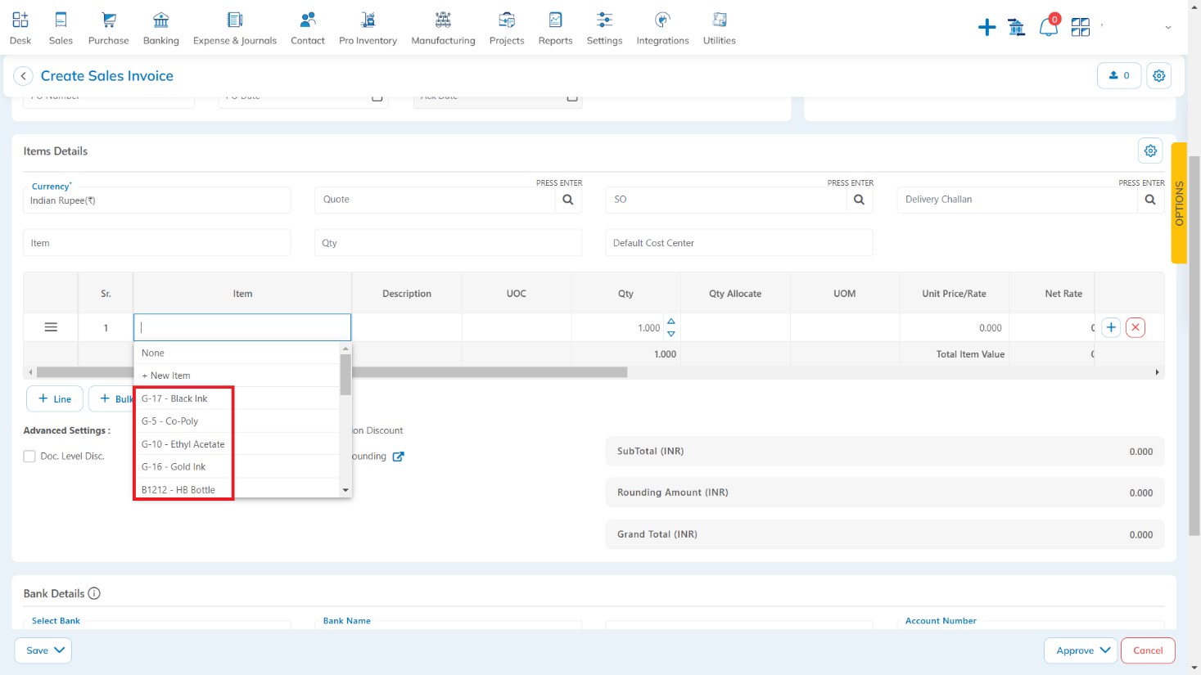Open the Sales menu

tap(61, 28)
